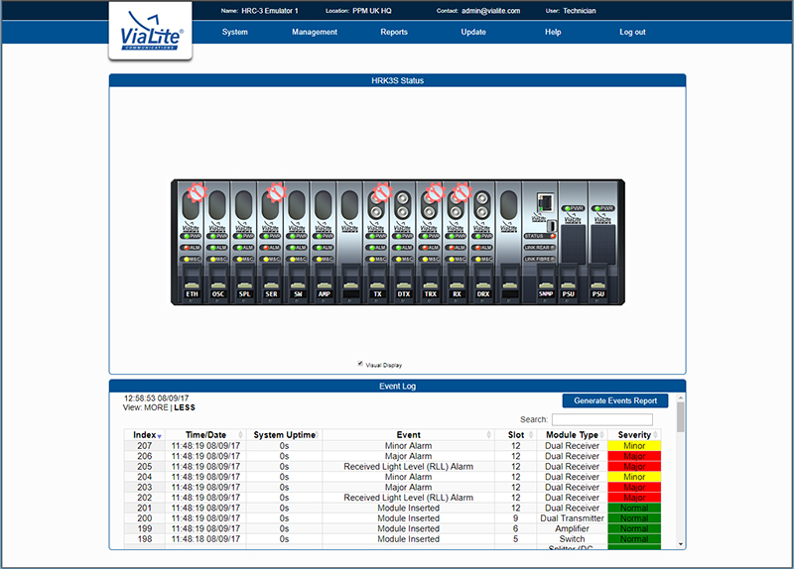Open the System menu
The height and width of the screenshot is (569, 794).
click(235, 32)
